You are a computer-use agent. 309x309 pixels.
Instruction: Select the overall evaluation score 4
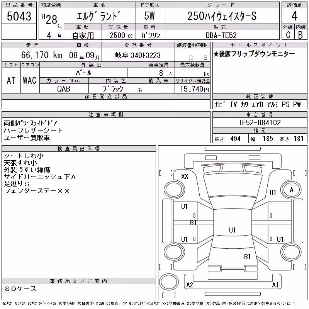click(294, 16)
